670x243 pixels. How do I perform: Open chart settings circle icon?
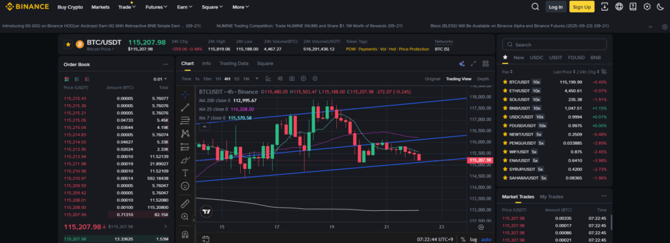click(315, 79)
